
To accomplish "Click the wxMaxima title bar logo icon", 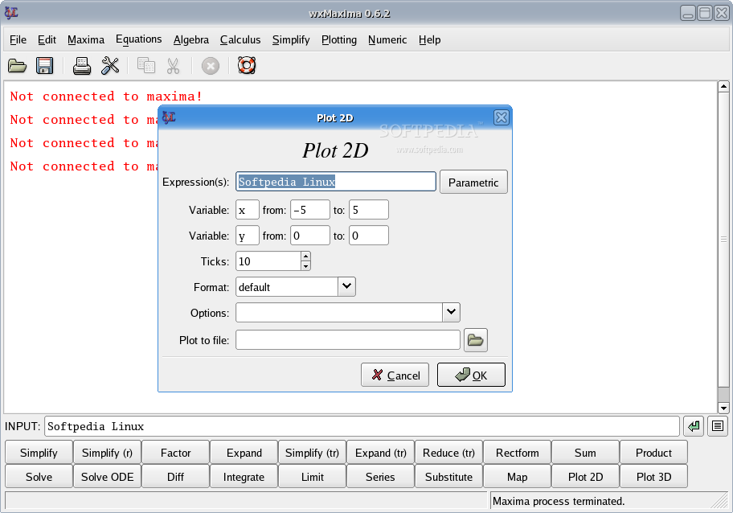I will [x=11, y=13].
